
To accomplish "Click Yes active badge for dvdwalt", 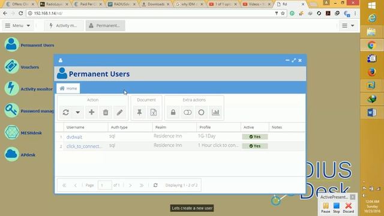I will (x=254, y=137).
